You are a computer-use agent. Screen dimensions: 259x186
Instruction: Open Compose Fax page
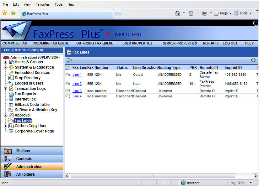pyautogui.click(x=15, y=43)
